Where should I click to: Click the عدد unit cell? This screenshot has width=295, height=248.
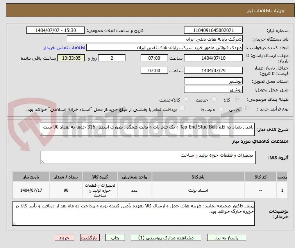click(134, 190)
